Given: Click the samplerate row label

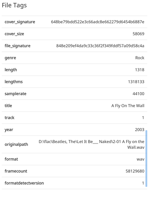Looking at the screenshot, I should 16,94.
